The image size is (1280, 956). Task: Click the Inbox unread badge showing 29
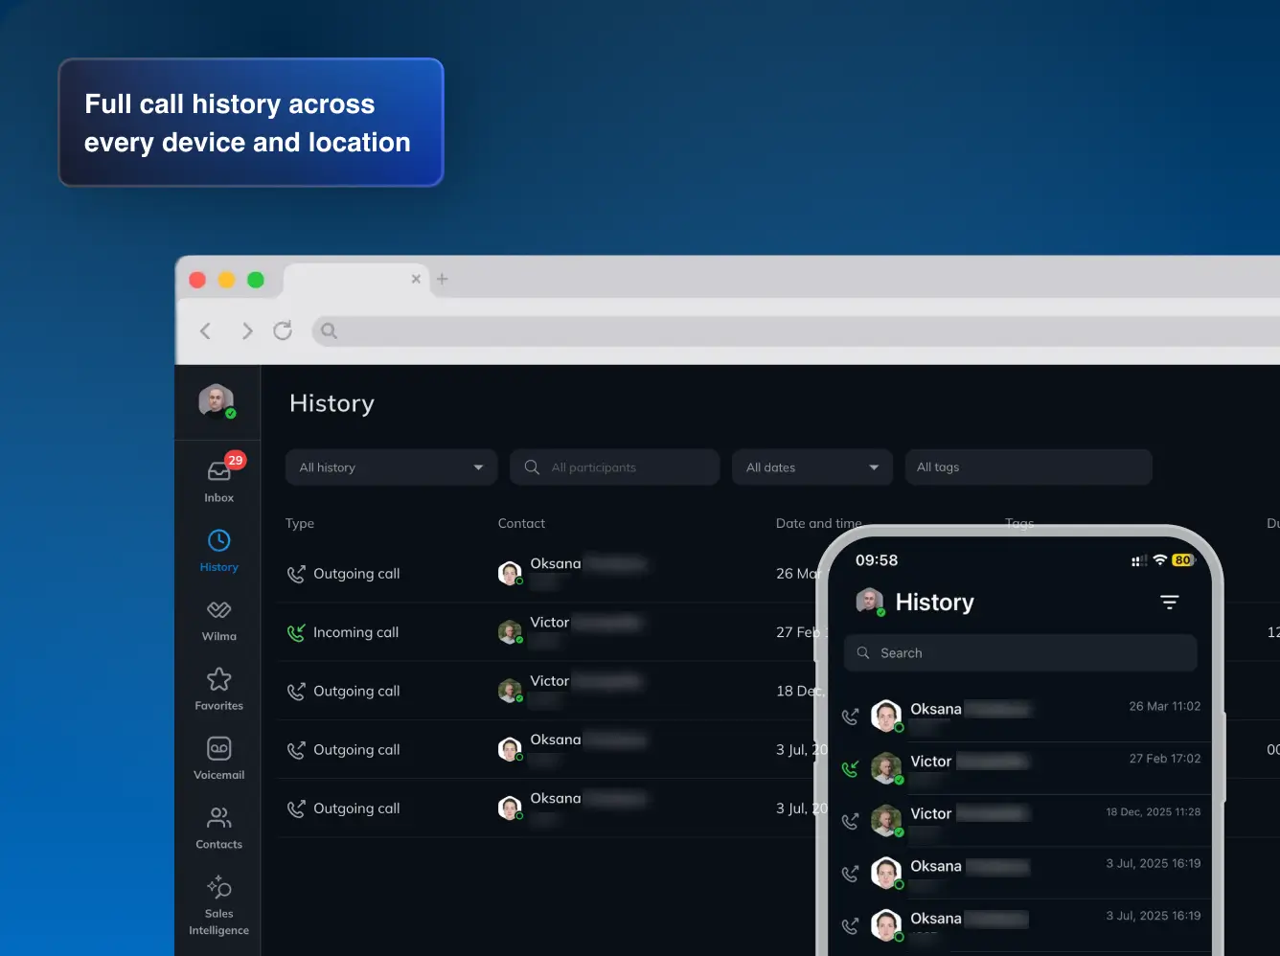point(235,460)
